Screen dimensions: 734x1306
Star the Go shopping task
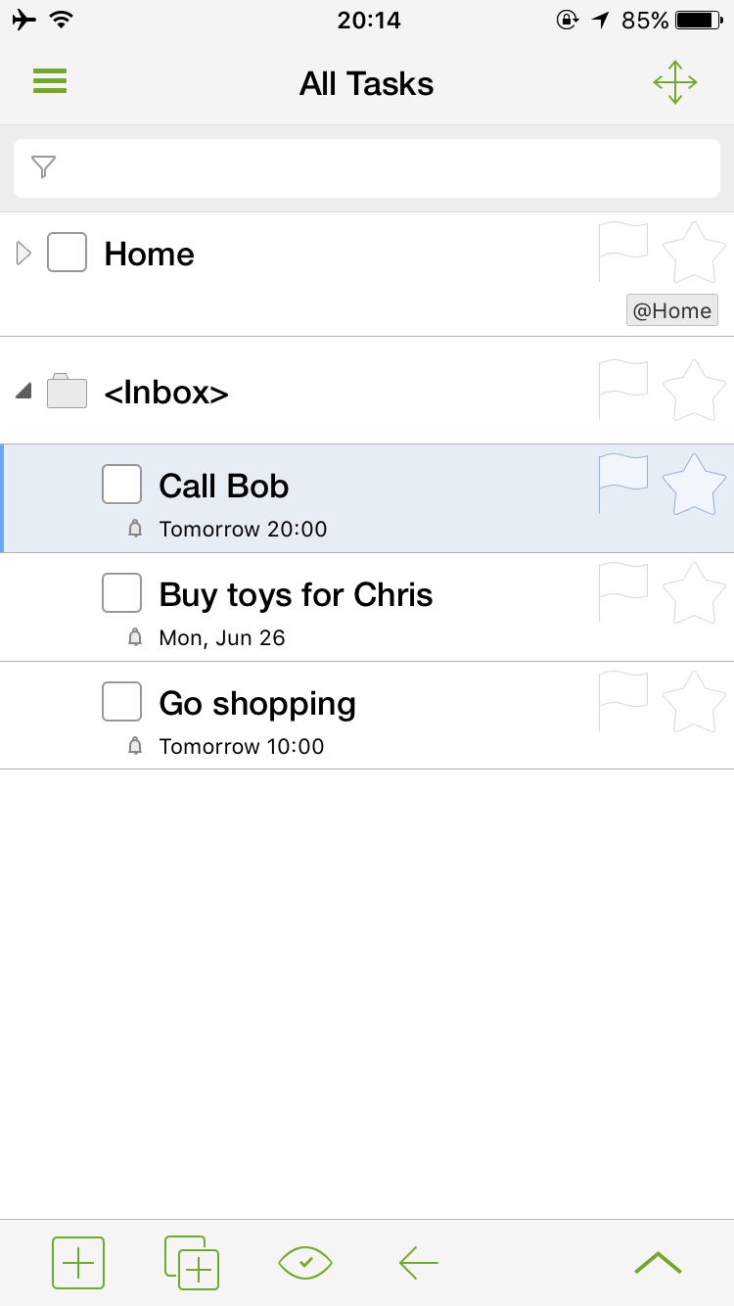click(x=694, y=702)
